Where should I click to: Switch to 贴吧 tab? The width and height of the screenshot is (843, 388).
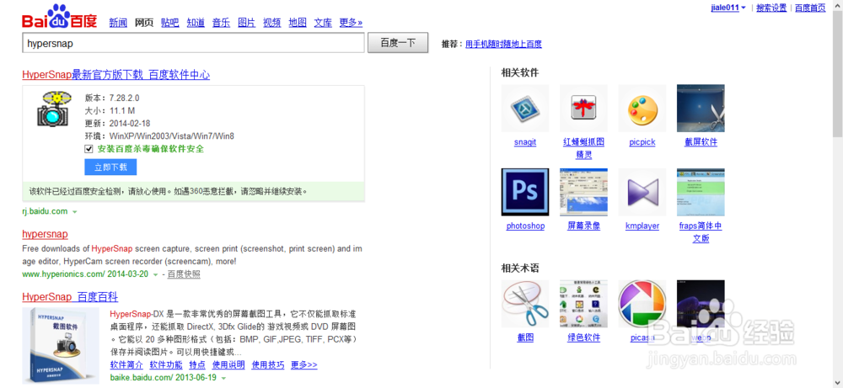[170, 23]
